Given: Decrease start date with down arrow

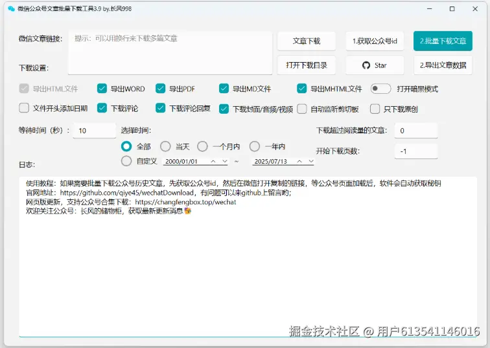Looking at the screenshot, I should point(225,161).
